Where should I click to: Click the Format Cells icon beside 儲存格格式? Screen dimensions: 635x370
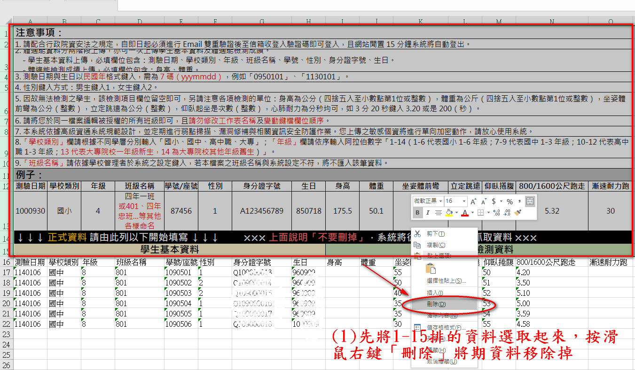click(416, 327)
